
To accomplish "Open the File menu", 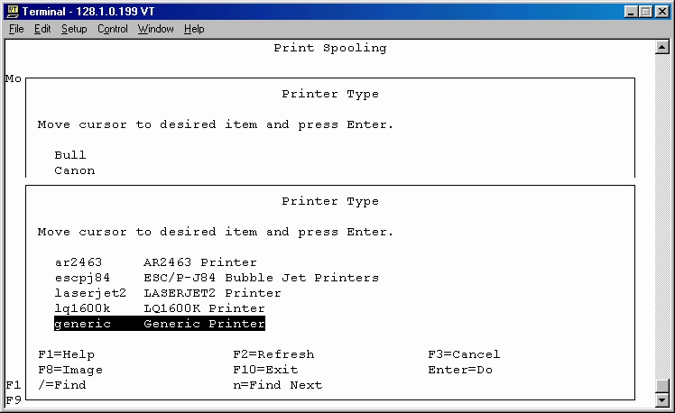I will [16, 29].
